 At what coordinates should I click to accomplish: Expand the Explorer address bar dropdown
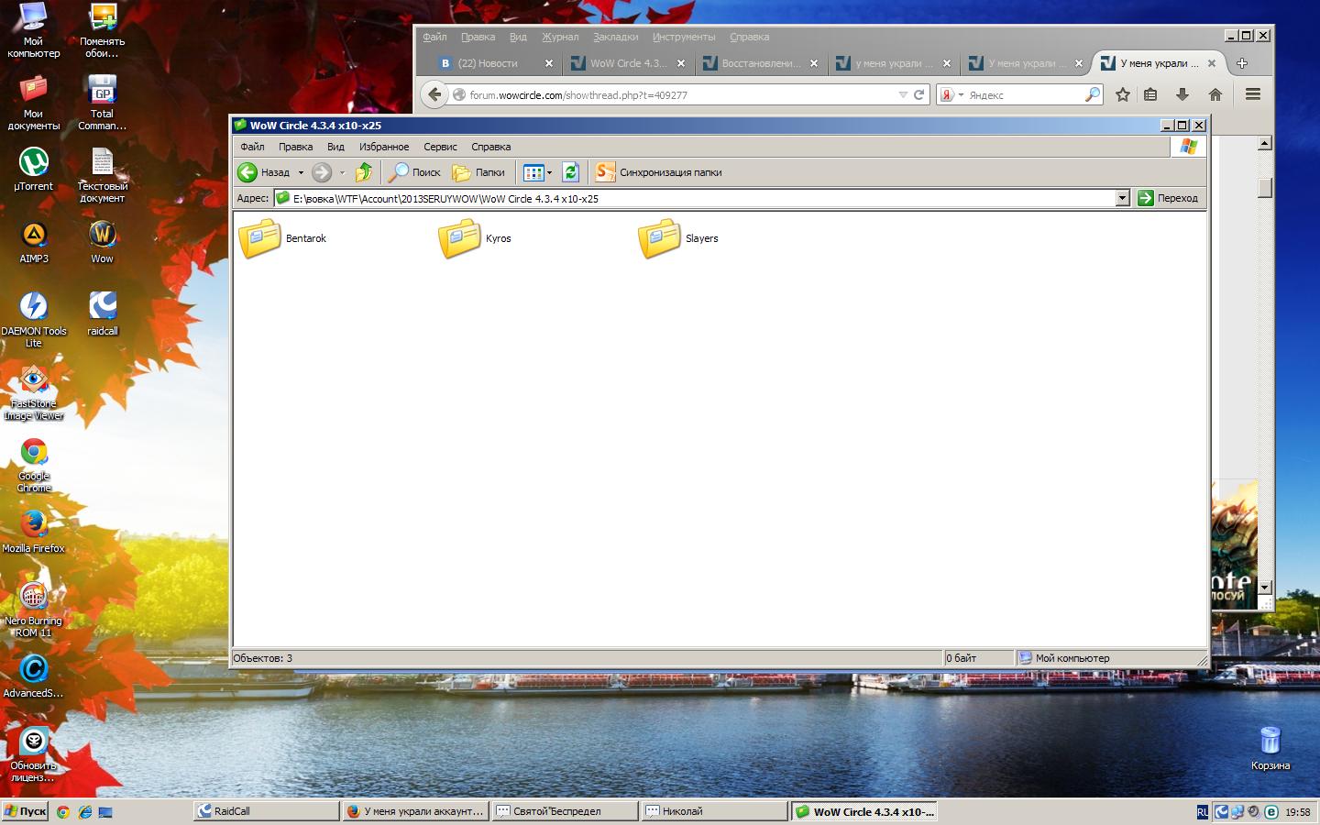[x=1122, y=198]
